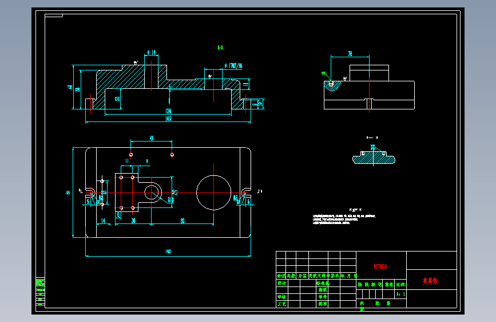The width and height of the screenshot is (496, 322).
Task: Select the 处数 header cell
Action: 291,276
